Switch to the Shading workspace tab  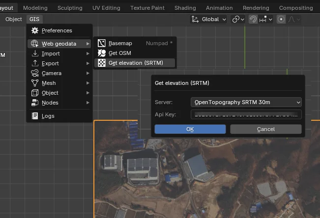point(185,8)
